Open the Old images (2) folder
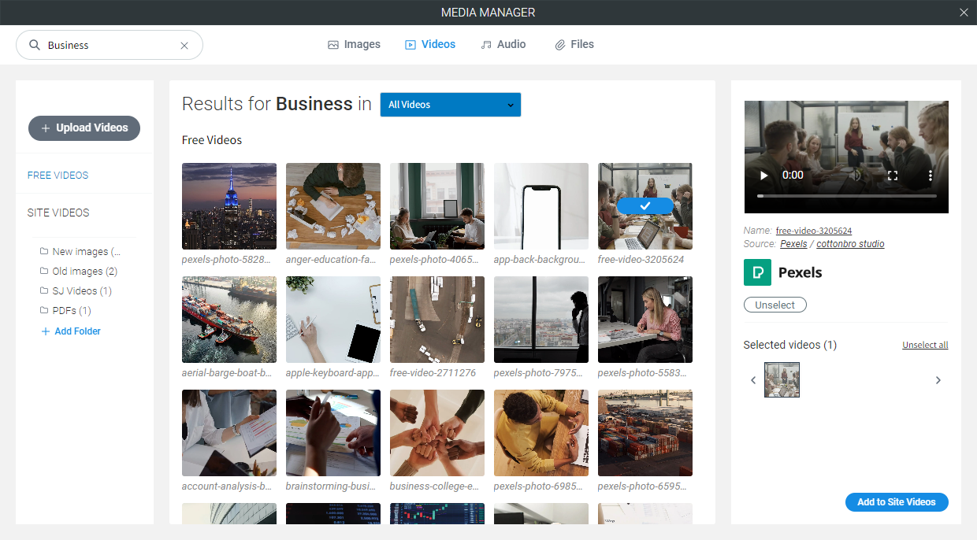Image resolution: width=977 pixels, height=540 pixels. click(79, 271)
